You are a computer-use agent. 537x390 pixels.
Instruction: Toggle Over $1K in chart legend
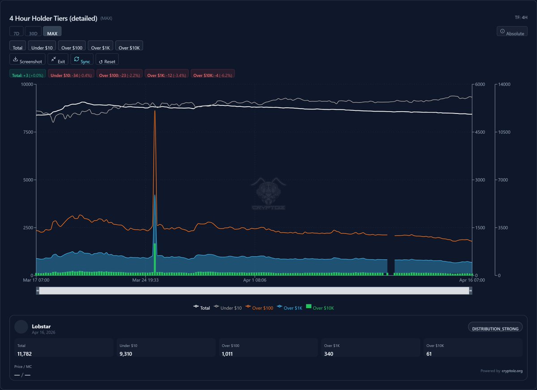[x=290, y=308]
